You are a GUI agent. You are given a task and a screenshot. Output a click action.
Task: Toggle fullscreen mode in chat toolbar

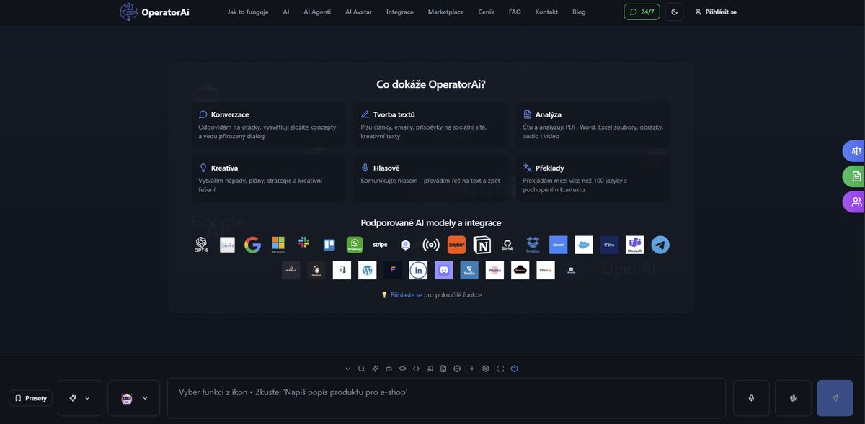(500, 369)
